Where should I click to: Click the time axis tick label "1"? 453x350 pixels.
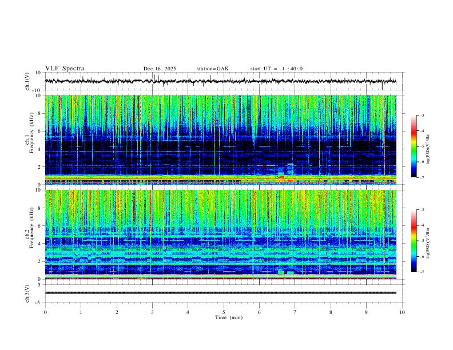point(81,312)
